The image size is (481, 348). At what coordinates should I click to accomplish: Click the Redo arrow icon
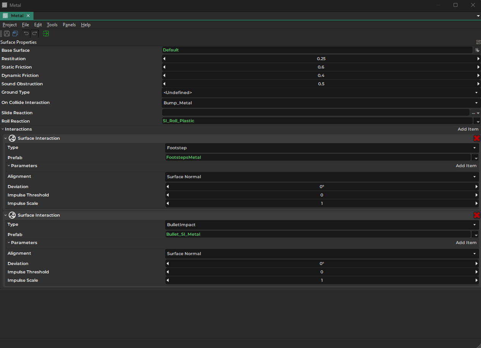(x=35, y=34)
